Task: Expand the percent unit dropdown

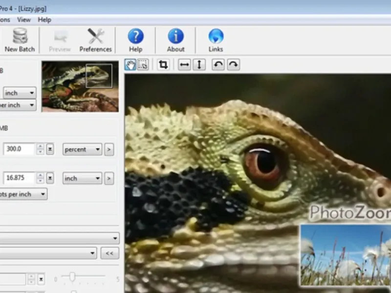Action: [82, 149]
